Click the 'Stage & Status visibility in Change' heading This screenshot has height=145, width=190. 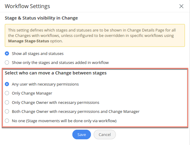[41, 18]
